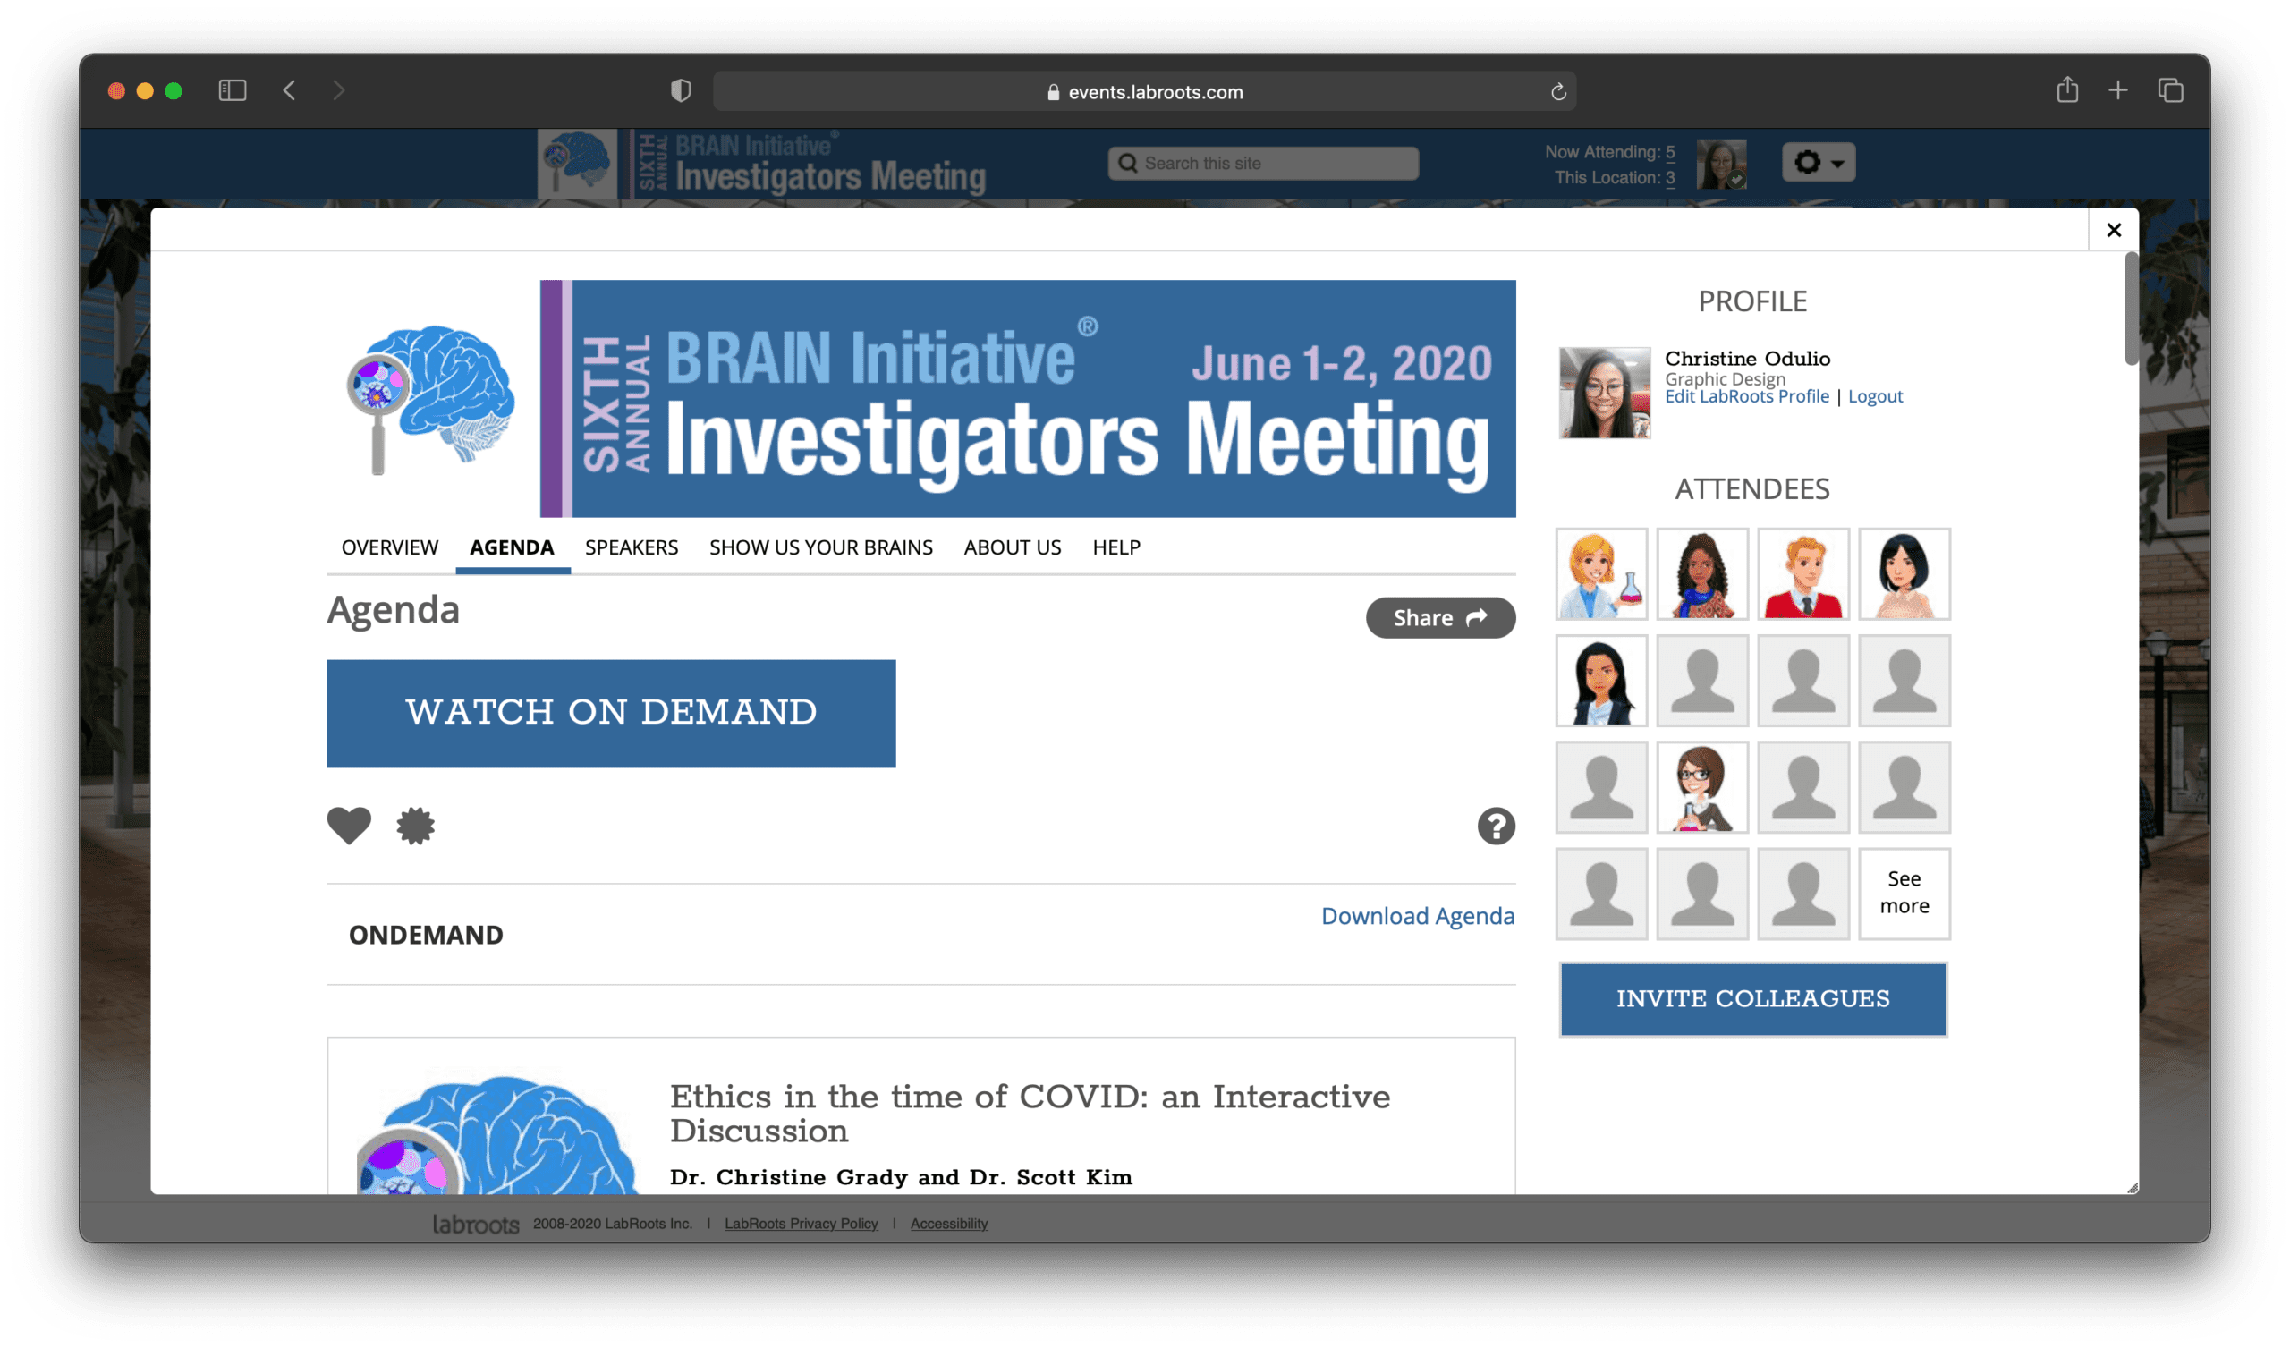Click Christine Odulio profile photo
Image resolution: width=2290 pixels, height=1348 pixels.
[1604, 392]
